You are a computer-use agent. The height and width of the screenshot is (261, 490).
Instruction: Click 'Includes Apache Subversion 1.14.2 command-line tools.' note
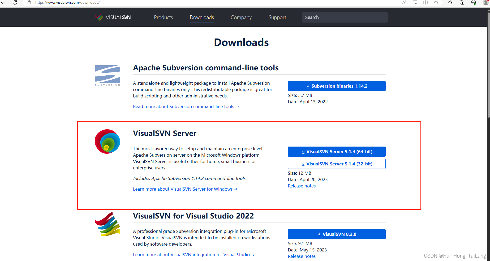(x=190, y=178)
